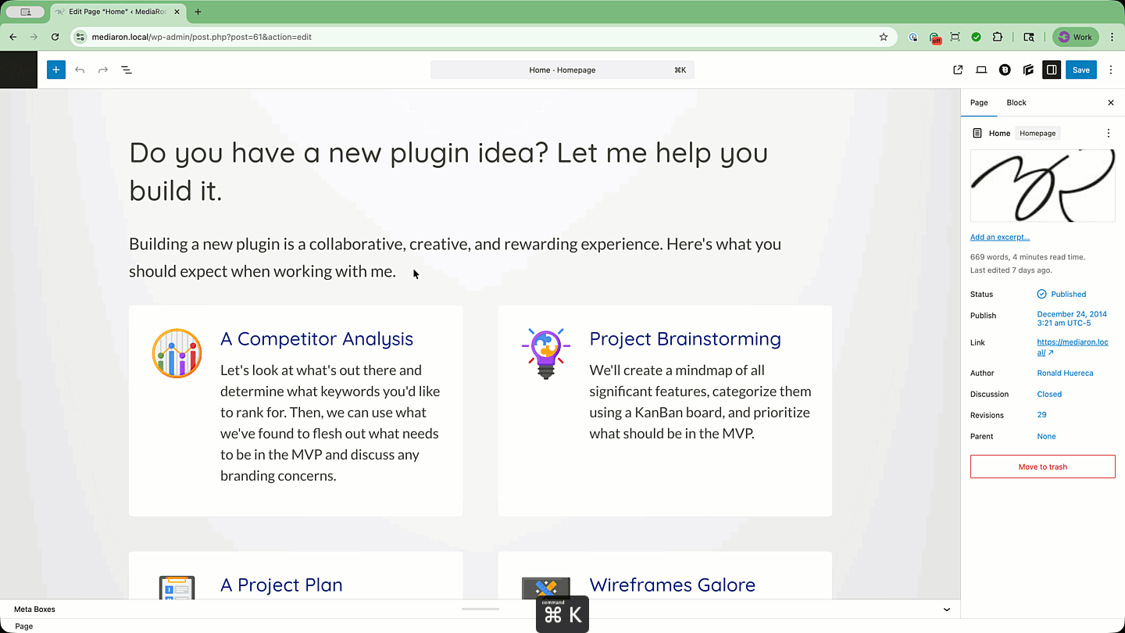Click the featured image signature thumbnail
The height and width of the screenshot is (633, 1125).
1042,186
